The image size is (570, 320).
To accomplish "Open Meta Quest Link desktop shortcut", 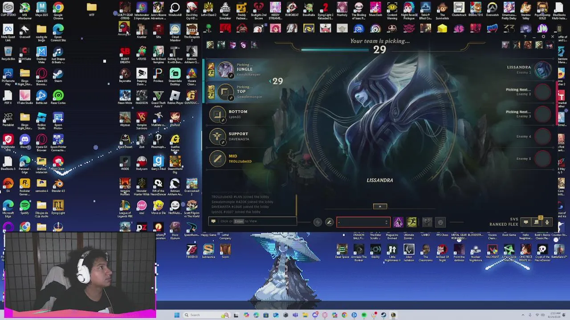I will [8, 32].
